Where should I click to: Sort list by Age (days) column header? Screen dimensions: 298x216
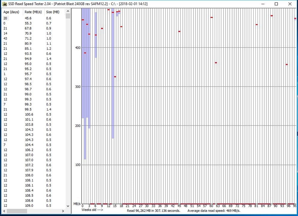point(12,12)
